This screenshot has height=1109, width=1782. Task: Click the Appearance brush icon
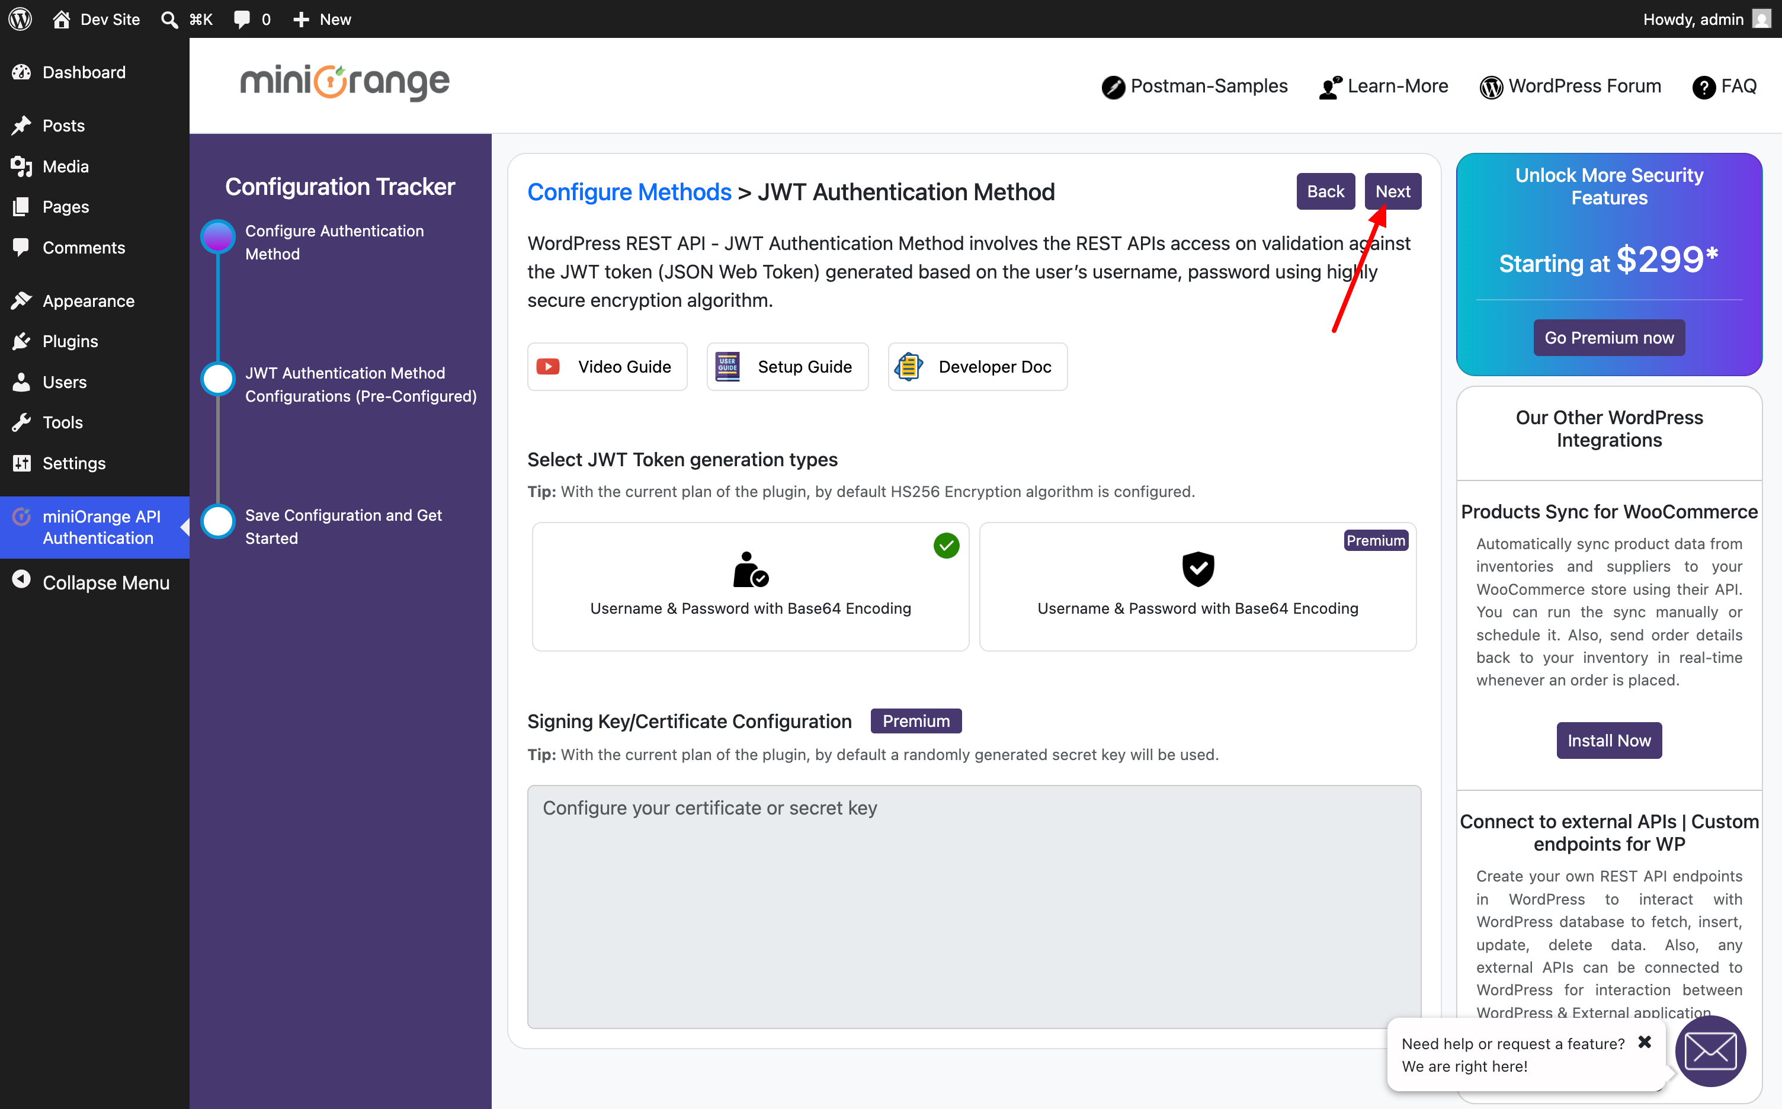point(21,301)
